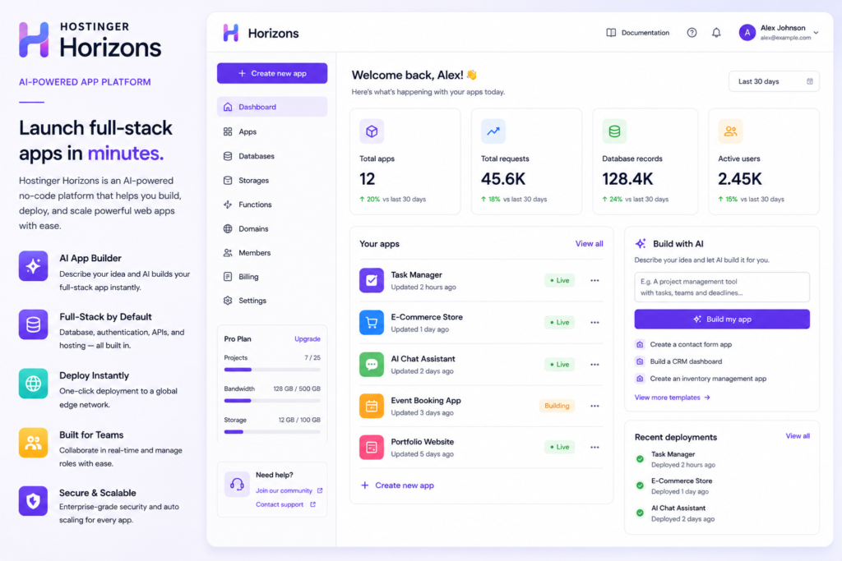Screen dimensions: 842x561
Task: Click the Documentation book icon
Action: tap(611, 33)
